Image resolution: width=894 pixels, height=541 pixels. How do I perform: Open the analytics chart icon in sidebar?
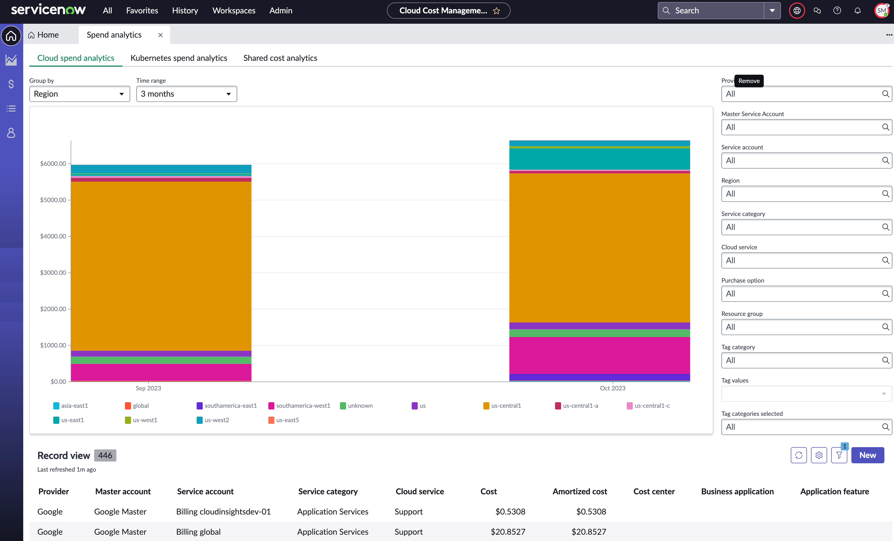11,60
